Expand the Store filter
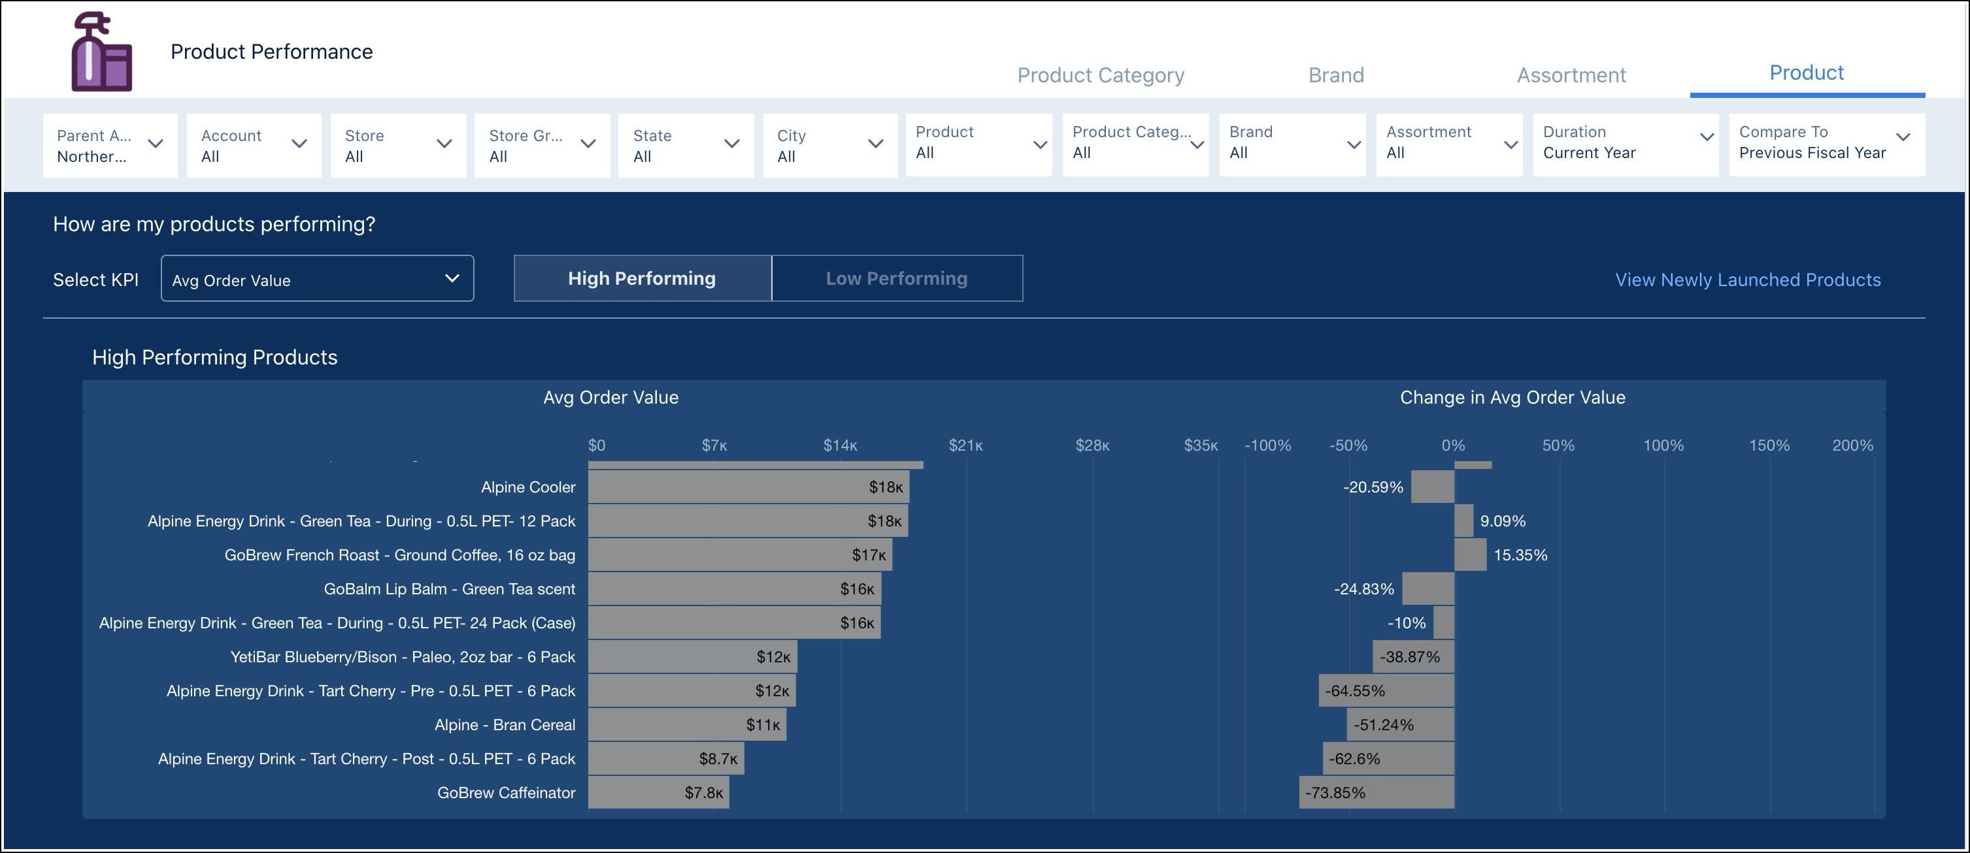Viewport: 1970px width, 853px height. [444, 143]
